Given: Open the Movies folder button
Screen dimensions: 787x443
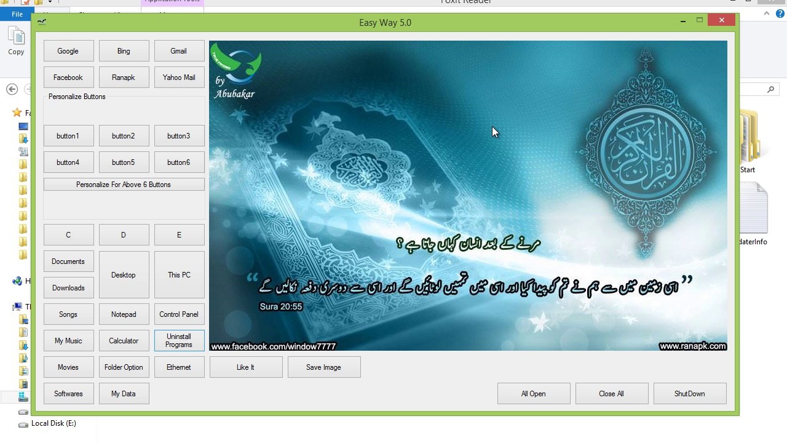Looking at the screenshot, I should (x=68, y=367).
